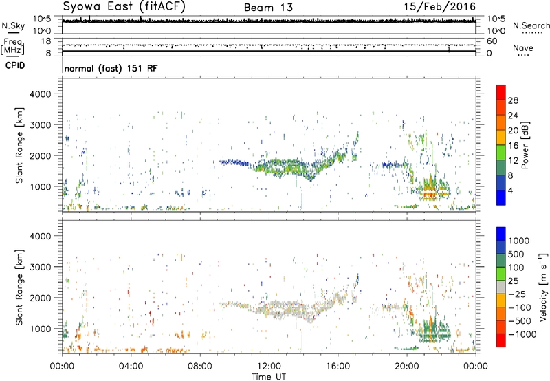The width and height of the screenshot is (550, 381).
Task: Click the 04:00 time axis label
Action: tap(131, 367)
